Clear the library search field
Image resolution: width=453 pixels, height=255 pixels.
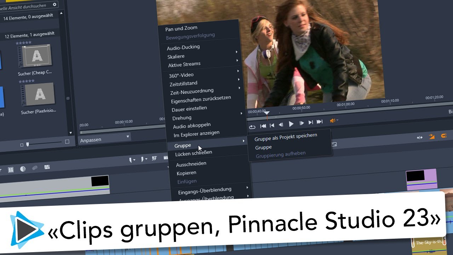(x=55, y=5)
